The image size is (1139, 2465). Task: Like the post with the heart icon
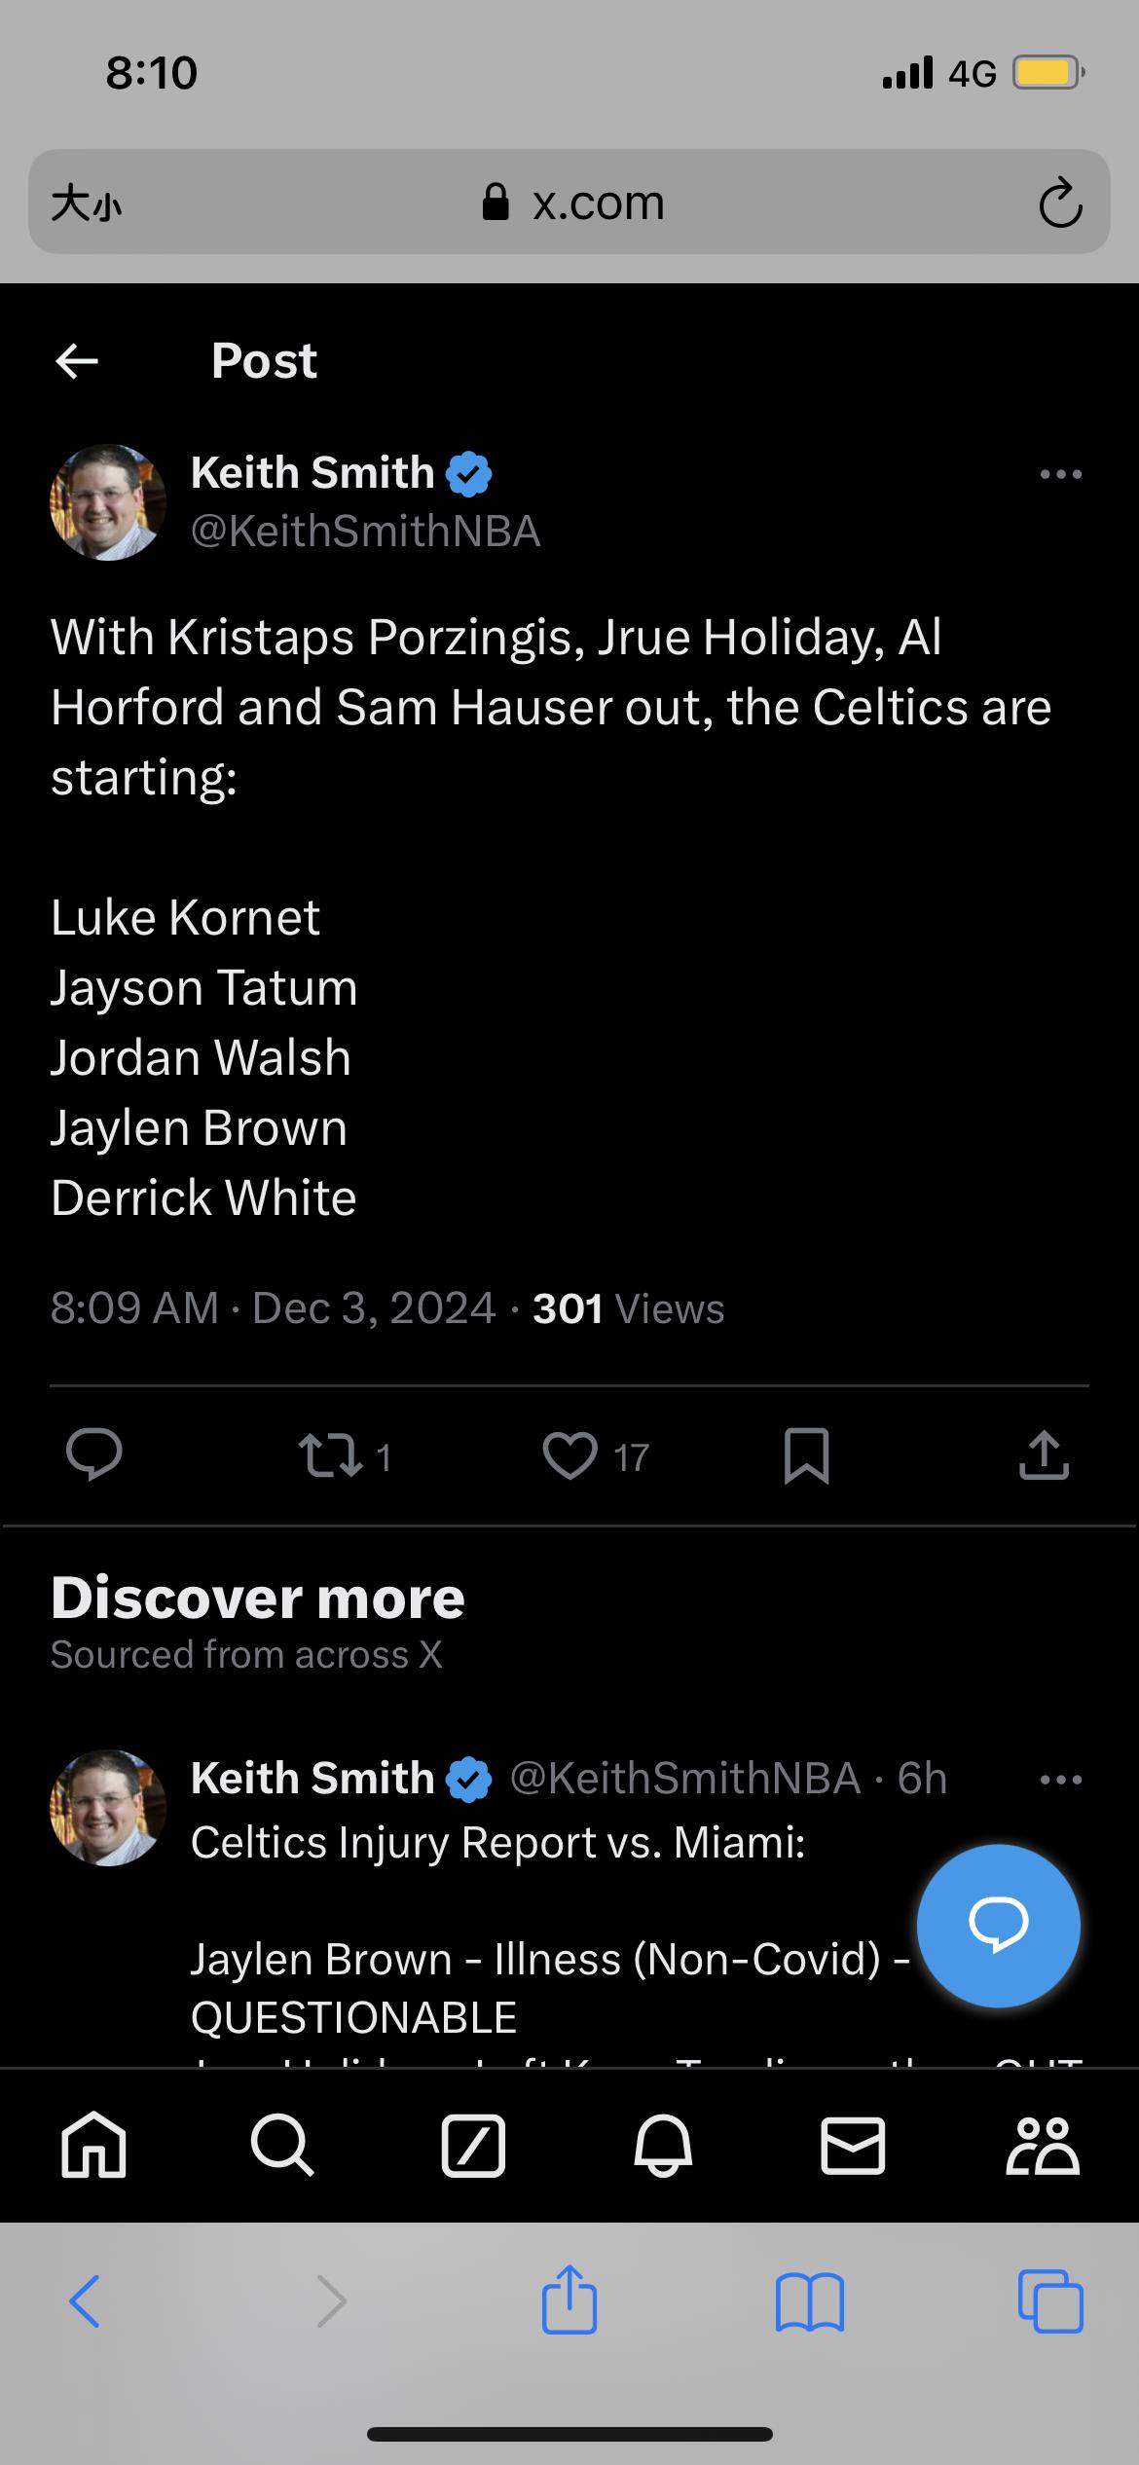[x=569, y=1455]
